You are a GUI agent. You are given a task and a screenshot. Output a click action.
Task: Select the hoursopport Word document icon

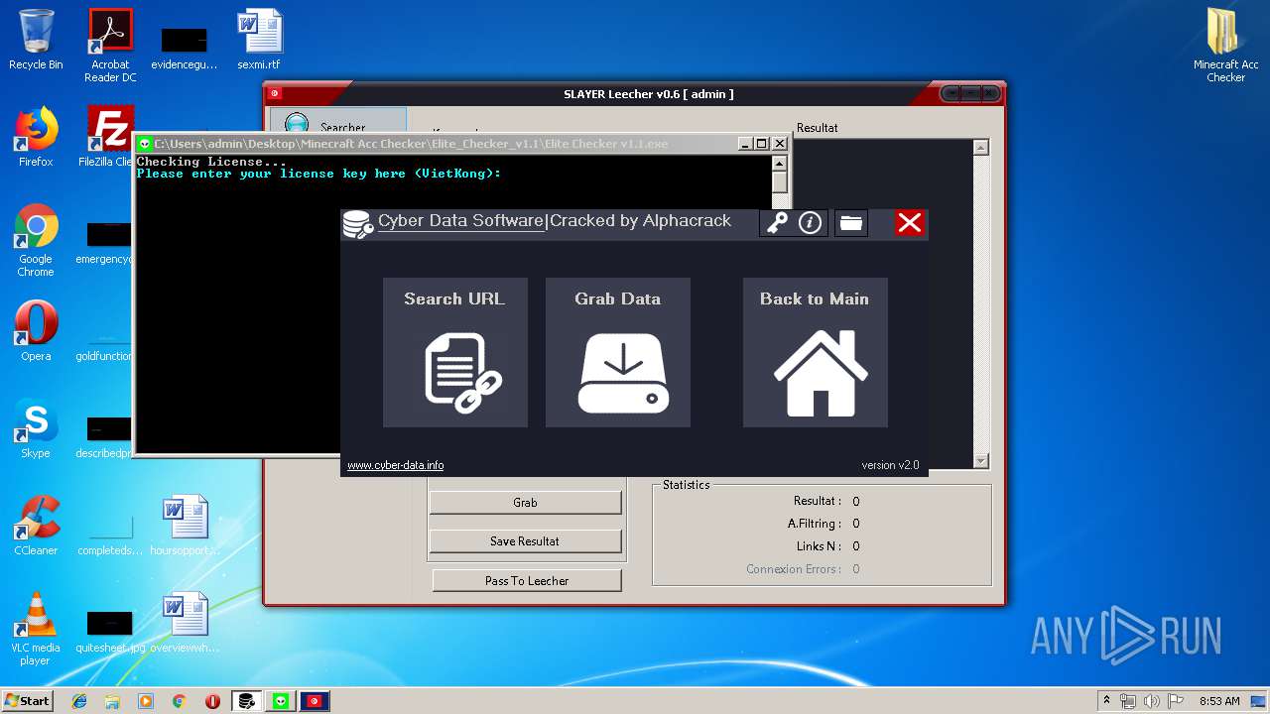tap(185, 526)
